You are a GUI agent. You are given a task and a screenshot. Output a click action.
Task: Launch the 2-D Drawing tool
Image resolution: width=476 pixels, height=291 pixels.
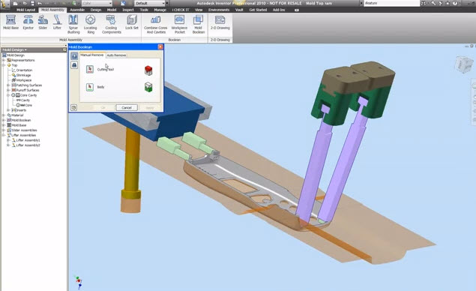(x=220, y=22)
